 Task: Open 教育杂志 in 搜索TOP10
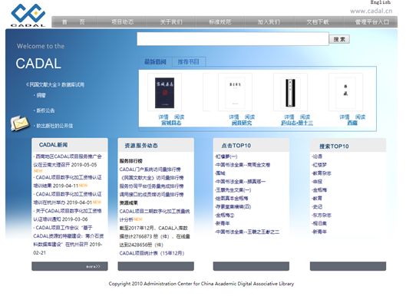(322, 173)
